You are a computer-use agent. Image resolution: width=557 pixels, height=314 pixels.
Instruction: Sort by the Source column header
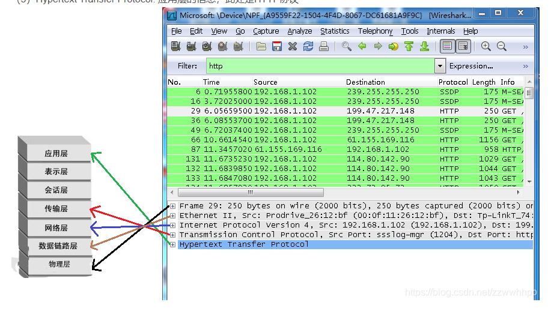click(299, 82)
